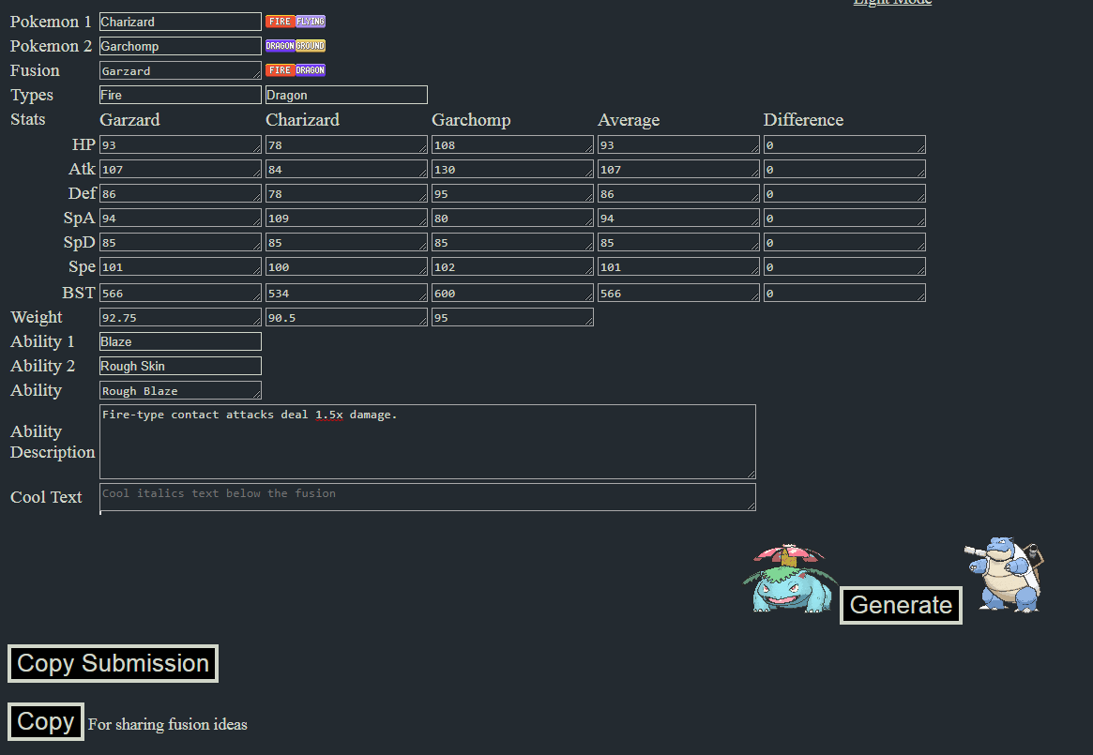Click the Garchomp Spe field showing 102

(512, 266)
